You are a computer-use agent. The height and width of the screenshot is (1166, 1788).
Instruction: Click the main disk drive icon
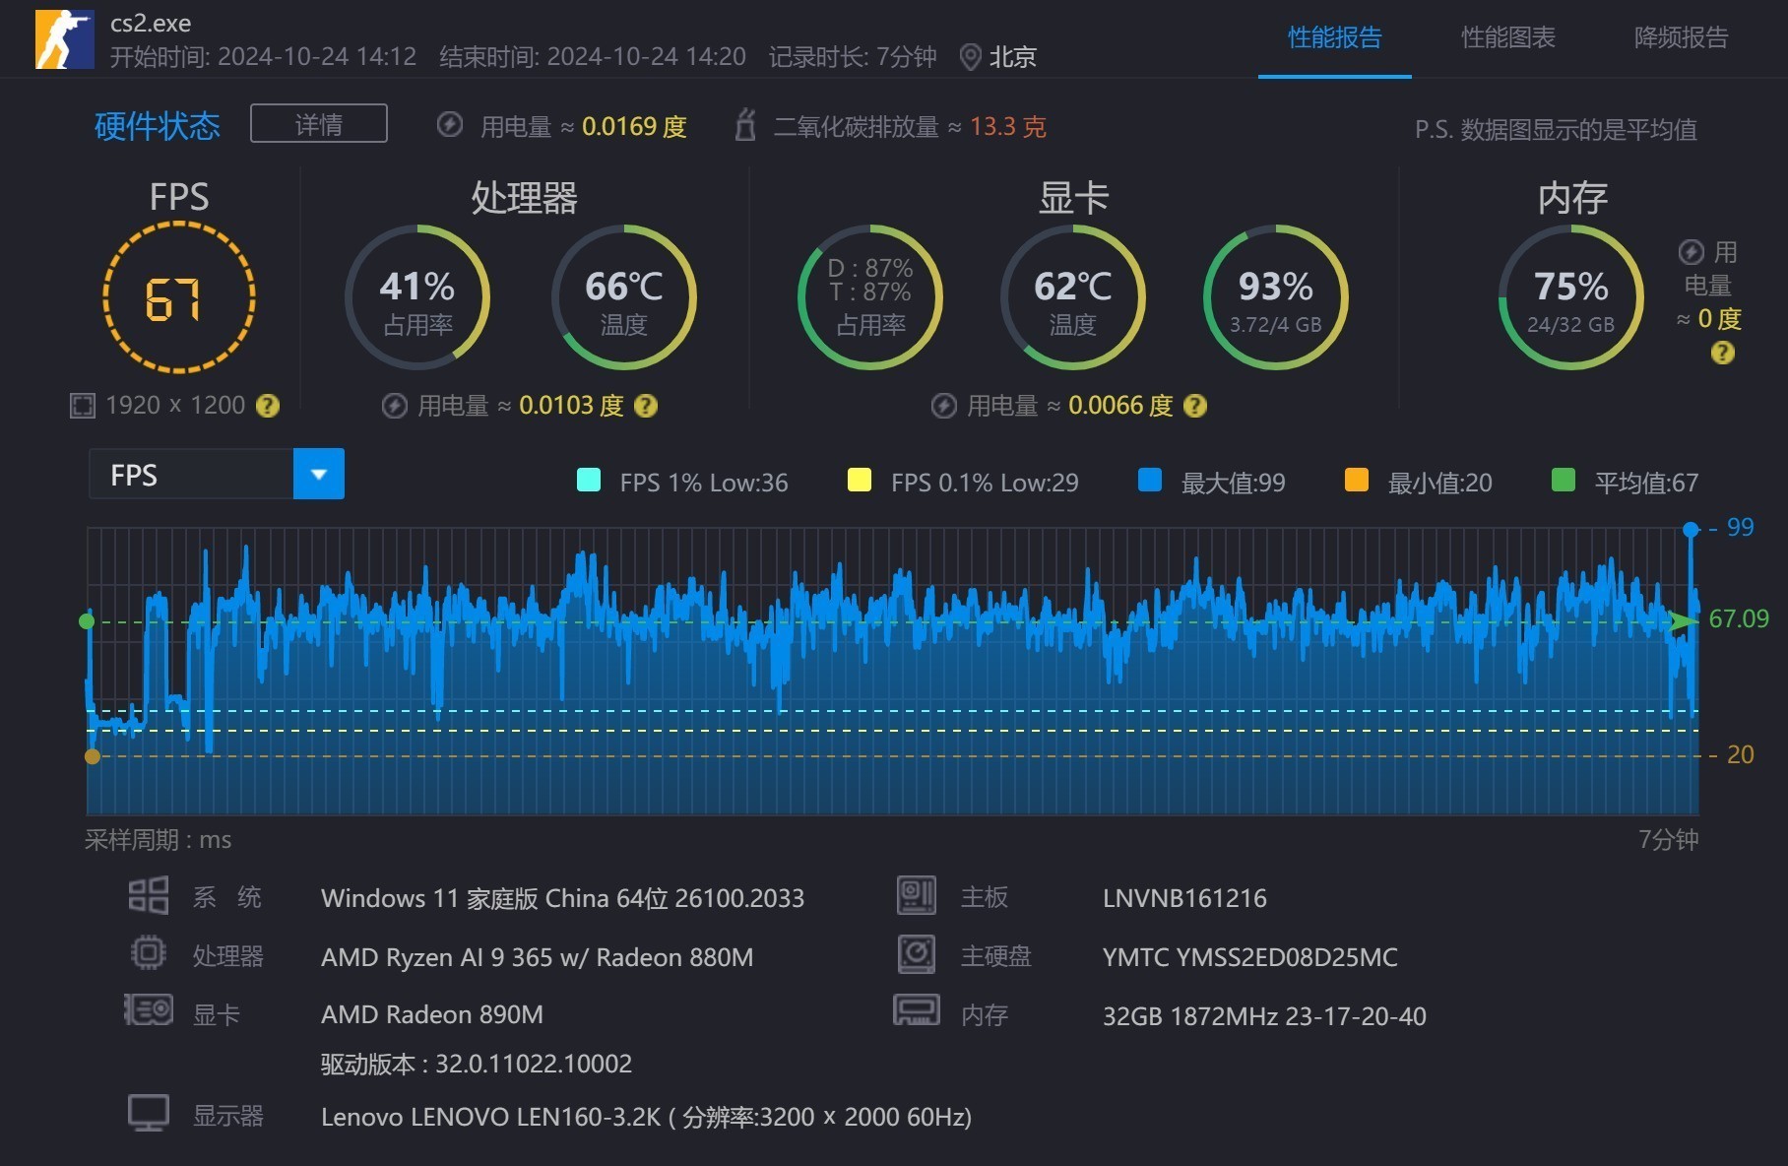(917, 954)
